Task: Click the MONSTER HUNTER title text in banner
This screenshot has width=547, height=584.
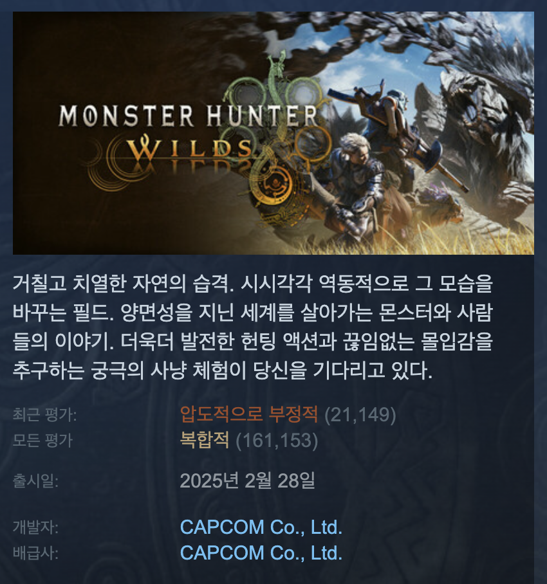Action: click(188, 116)
